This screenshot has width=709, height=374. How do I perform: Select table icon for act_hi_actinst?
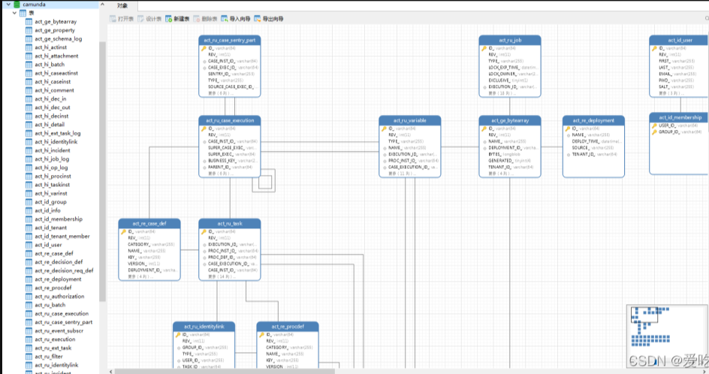pos(29,47)
